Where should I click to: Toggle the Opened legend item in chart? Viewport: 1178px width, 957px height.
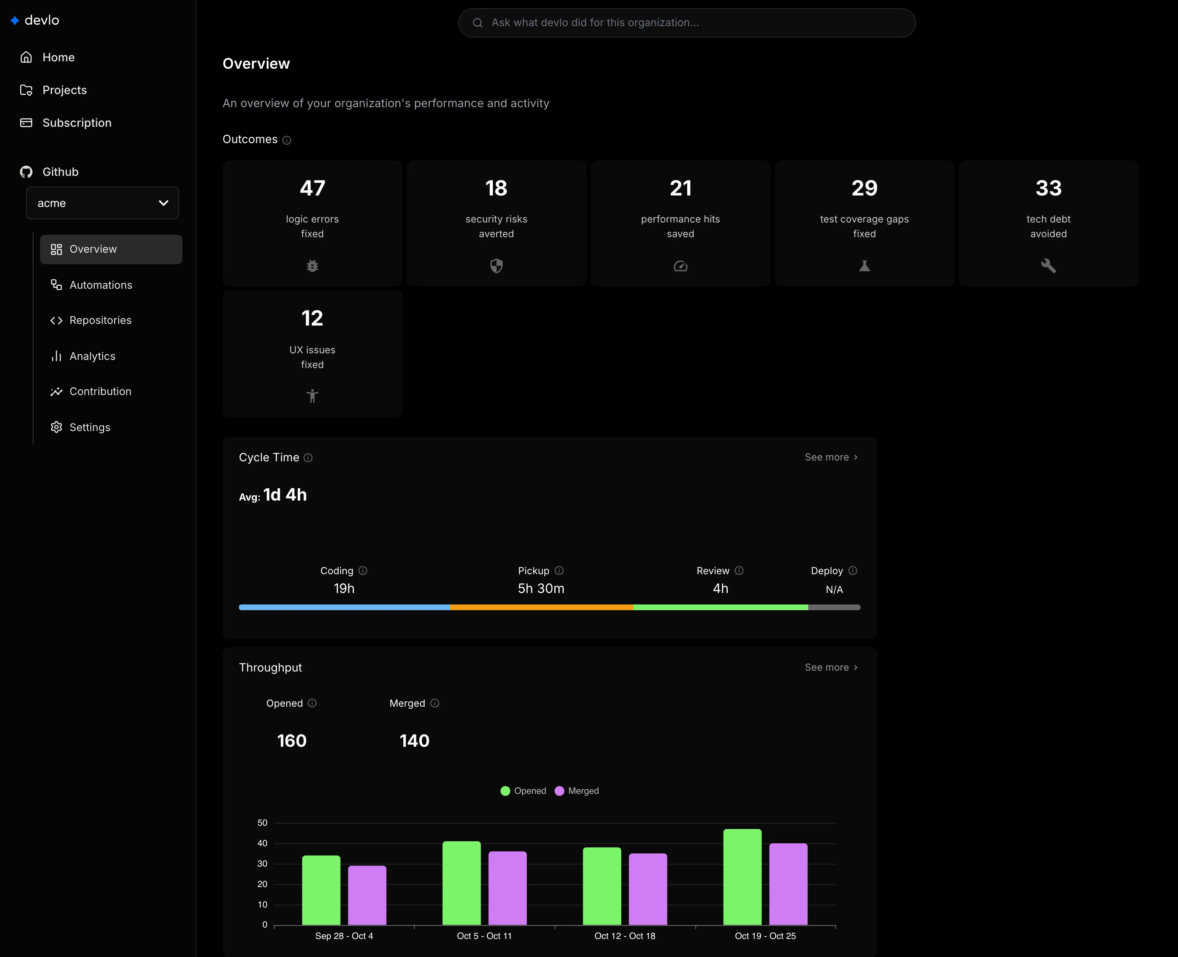[x=523, y=791]
